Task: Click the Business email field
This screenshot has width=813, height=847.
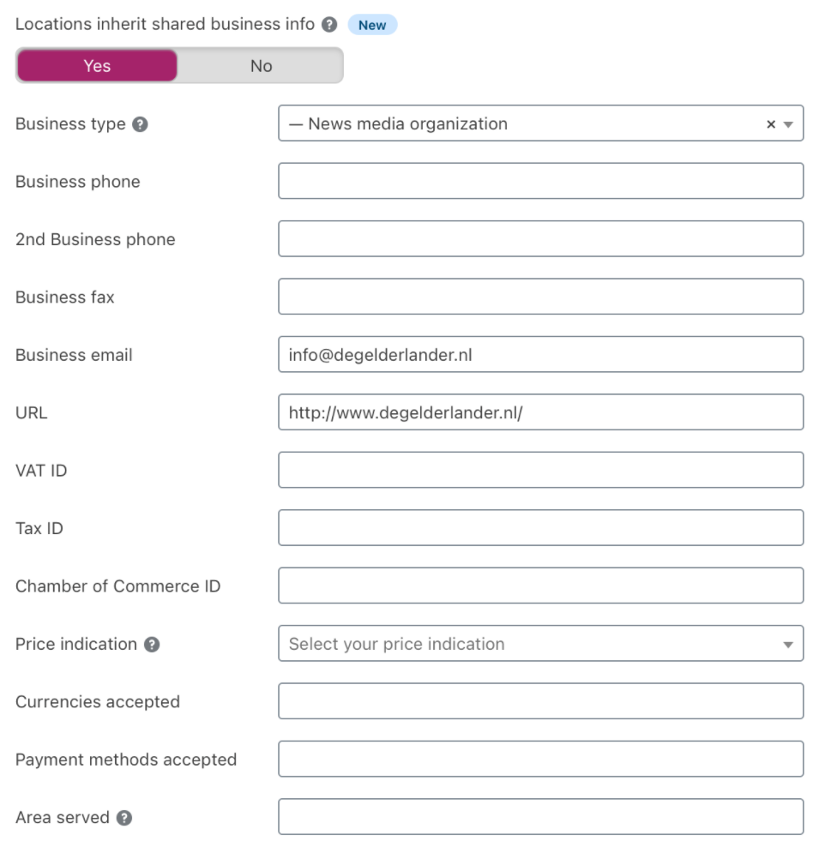Action: click(x=540, y=355)
